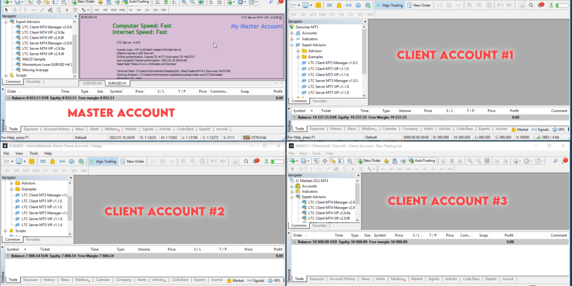Click Signals broadcast icon in Client #1 toolbar

[349, 6]
